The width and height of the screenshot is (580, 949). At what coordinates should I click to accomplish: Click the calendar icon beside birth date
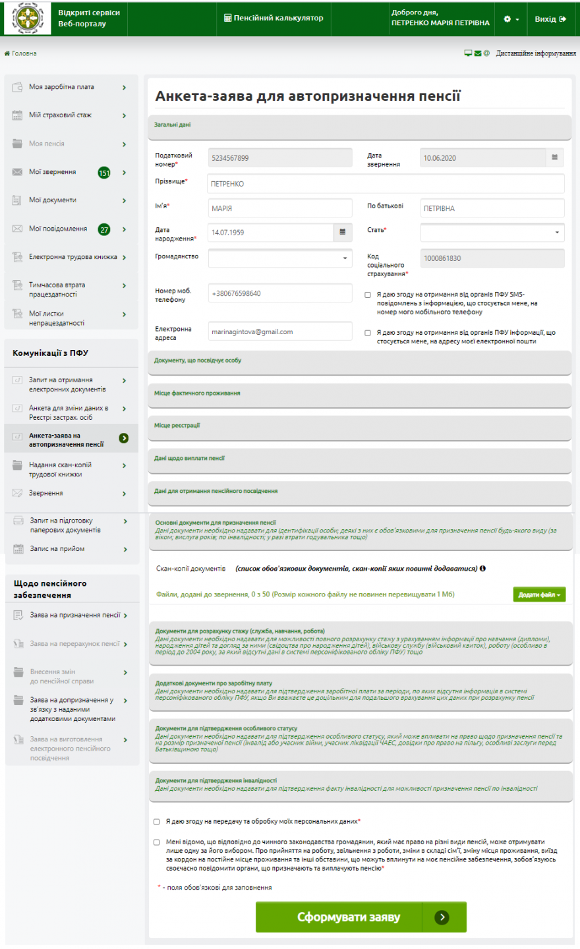pos(342,232)
